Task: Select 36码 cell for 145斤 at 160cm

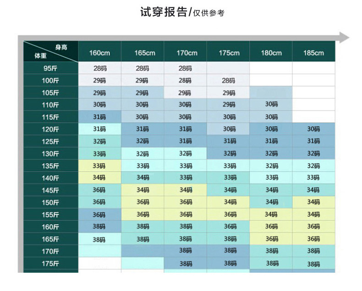Action: pyautogui.click(x=99, y=190)
